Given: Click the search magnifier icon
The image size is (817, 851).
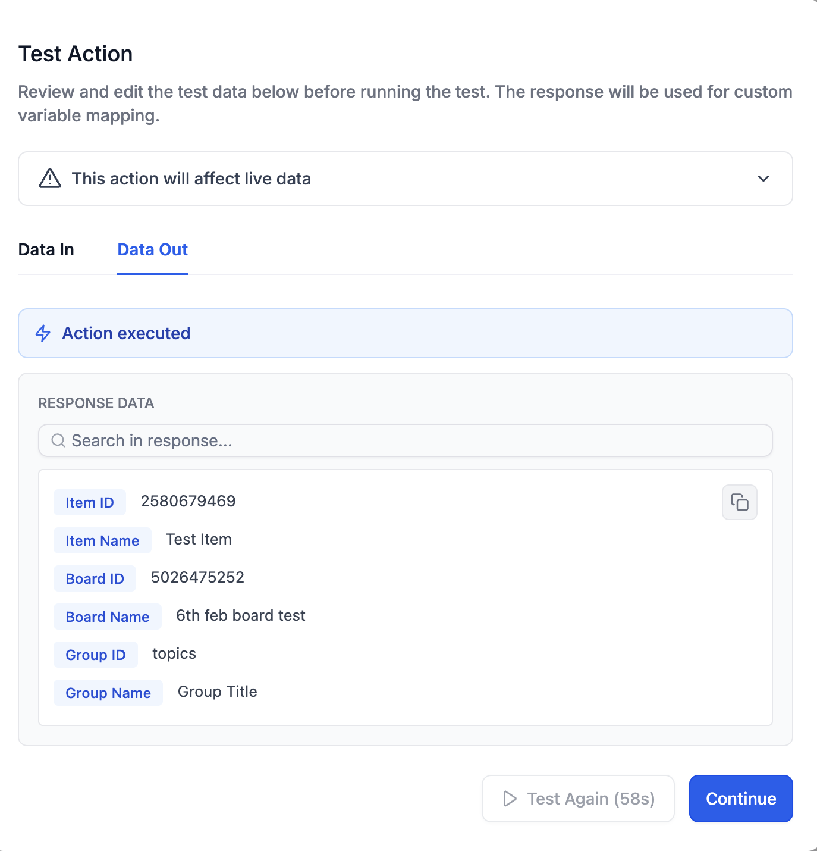Looking at the screenshot, I should 58,440.
